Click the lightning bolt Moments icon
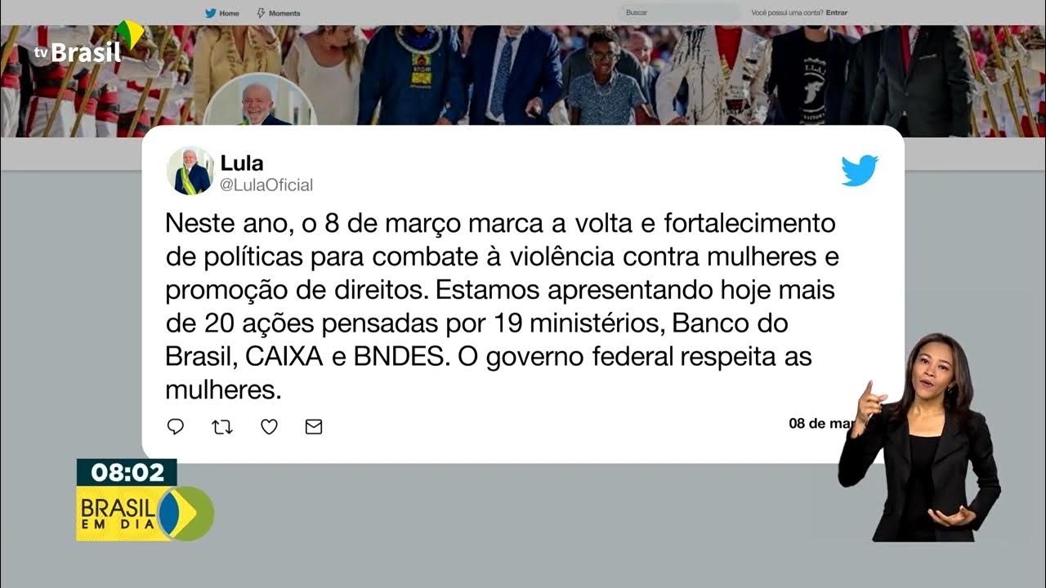 pyautogui.click(x=261, y=13)
